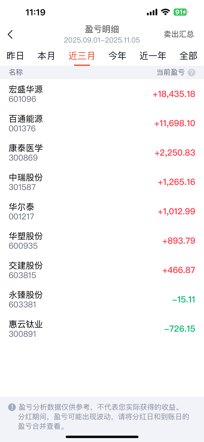Switch to the 近一年 tab

click(153, 56)
